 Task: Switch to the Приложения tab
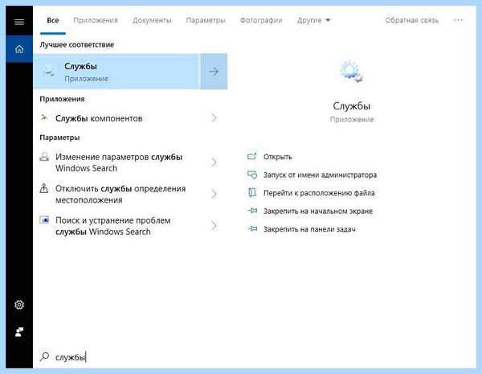click(x=96, y=20)
